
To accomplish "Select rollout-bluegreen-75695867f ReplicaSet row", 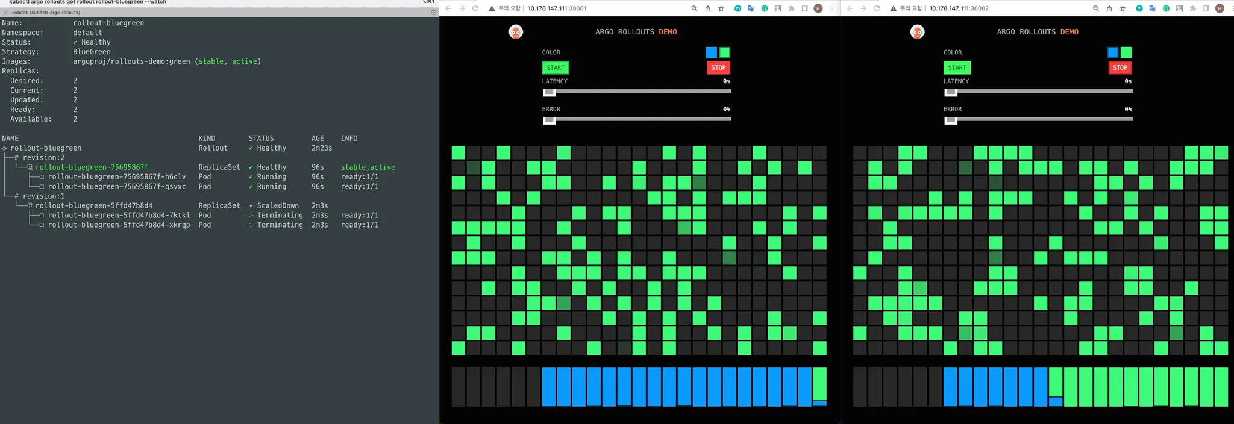I will tap(199, 167).
